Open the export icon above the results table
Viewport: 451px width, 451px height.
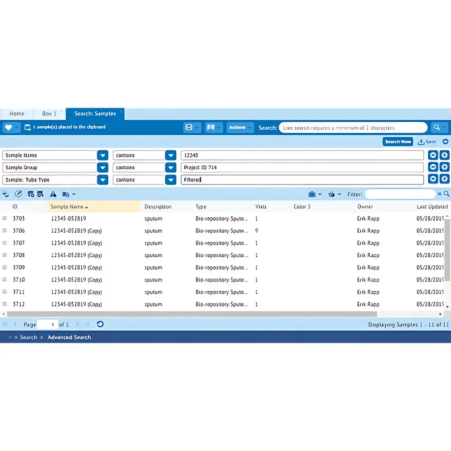coord(66,194)
